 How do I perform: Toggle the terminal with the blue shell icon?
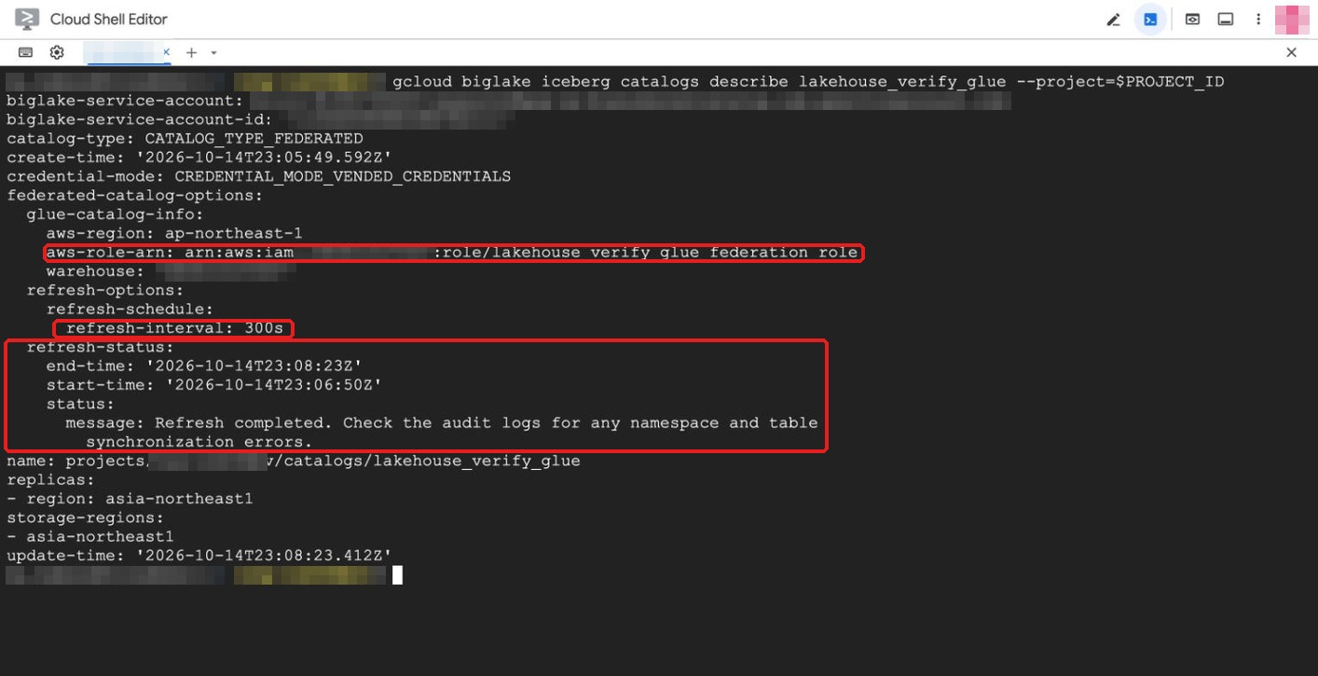1151,20
